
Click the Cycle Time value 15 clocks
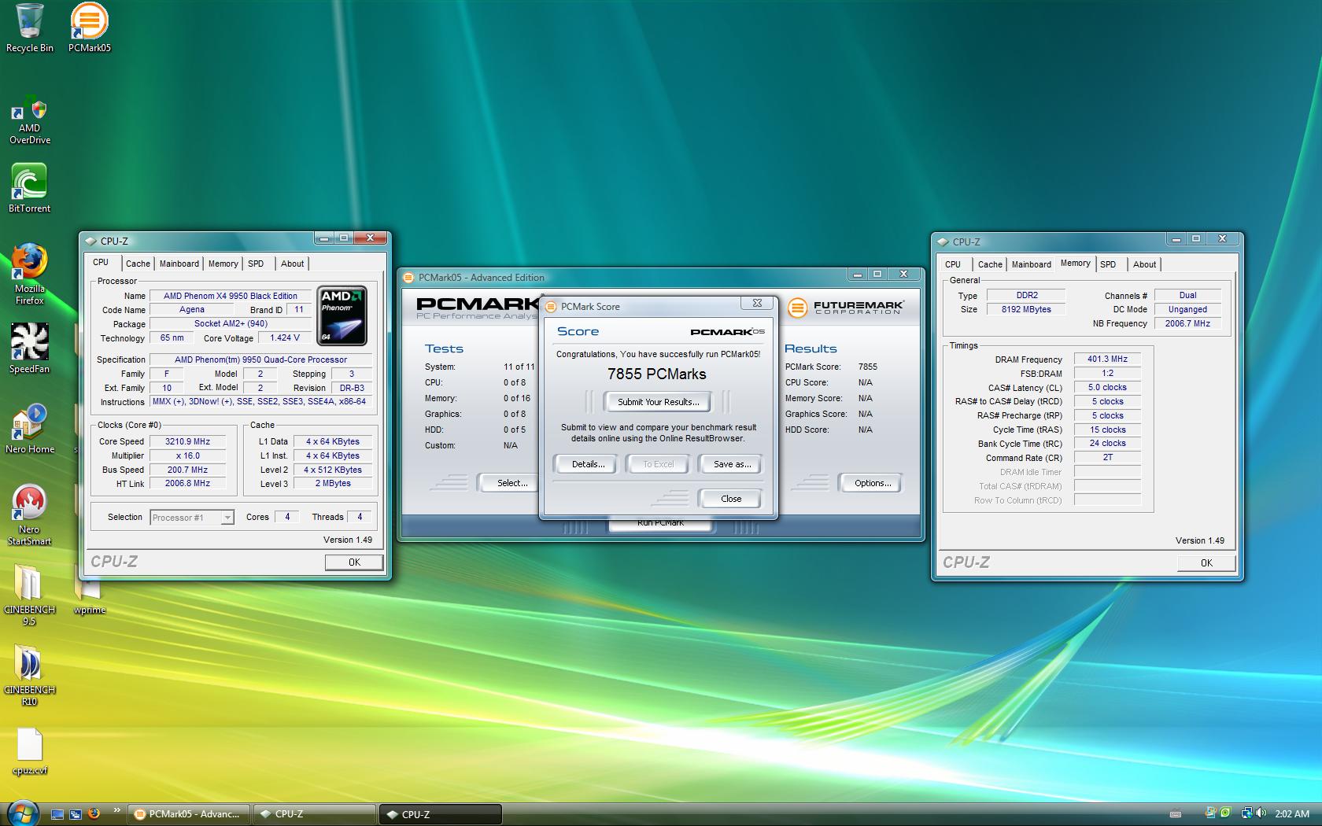pyautogui.click(x=1107, y=430)
